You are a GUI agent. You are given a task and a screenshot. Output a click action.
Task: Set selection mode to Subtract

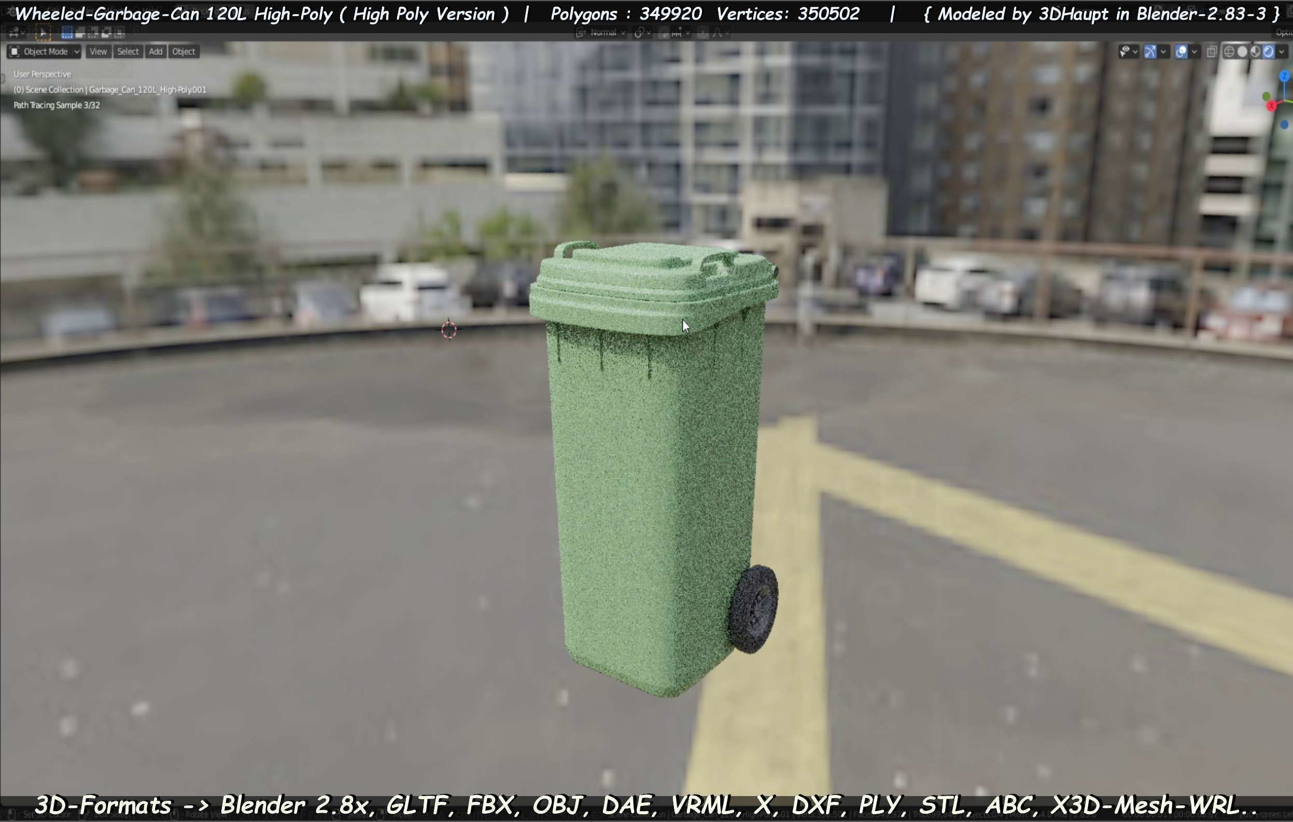[x=93, y=33]
